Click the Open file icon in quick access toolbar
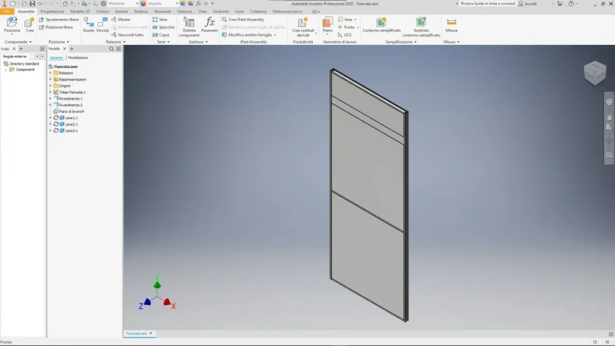 (x=24, y=4)
